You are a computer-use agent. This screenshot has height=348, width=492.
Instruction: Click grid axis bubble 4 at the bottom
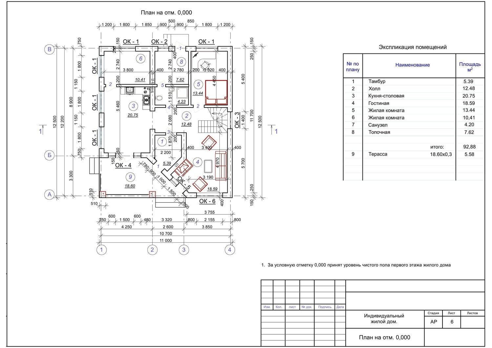[230, 250]
